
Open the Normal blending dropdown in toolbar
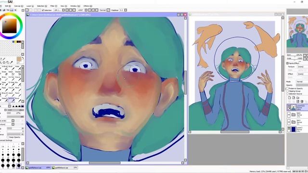point(103,10)
